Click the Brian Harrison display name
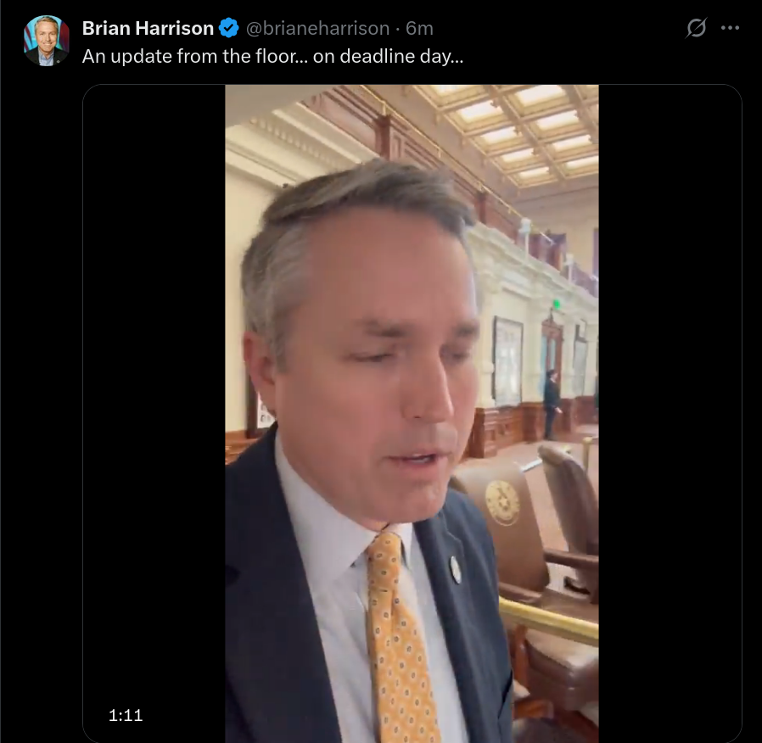Viewport: 762px width, 743px height. 148,28
